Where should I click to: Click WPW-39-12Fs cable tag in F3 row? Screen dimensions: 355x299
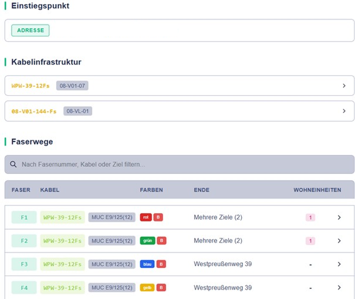point(62,264)
